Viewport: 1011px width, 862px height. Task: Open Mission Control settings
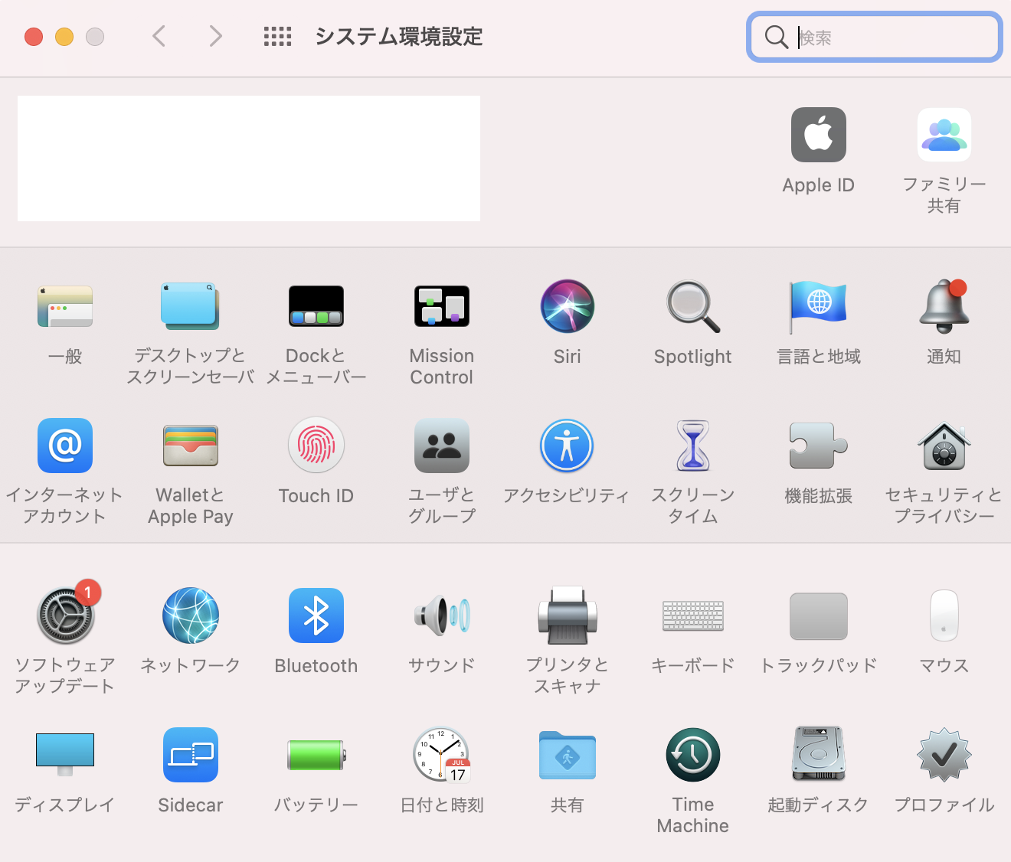click(441, 306)
